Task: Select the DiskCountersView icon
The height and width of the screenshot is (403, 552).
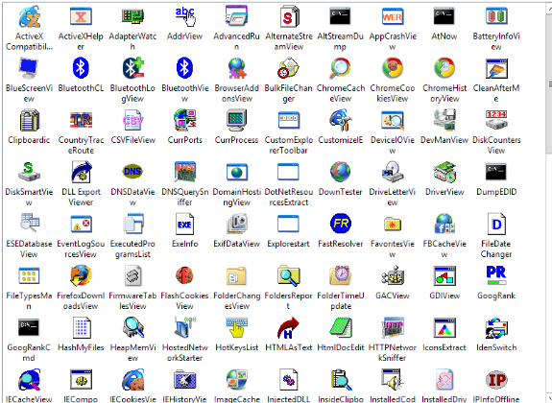Action: 496,120
